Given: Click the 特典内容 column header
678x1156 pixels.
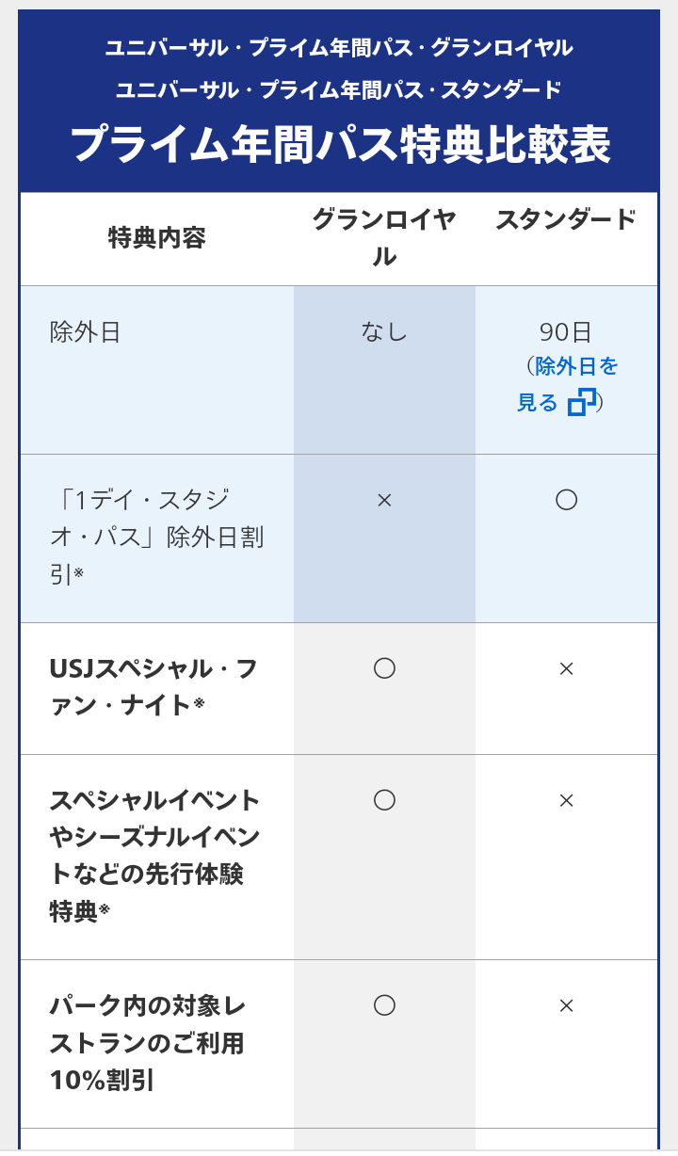Looking at the screenshot, I should pyautogui.click(x=156, y=238).
